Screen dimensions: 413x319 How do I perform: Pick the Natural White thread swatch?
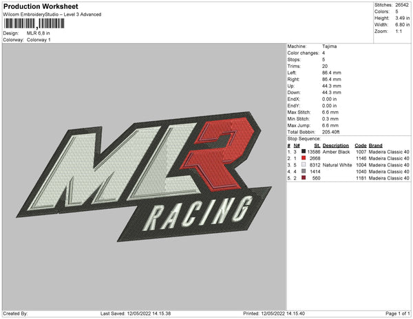304,165
